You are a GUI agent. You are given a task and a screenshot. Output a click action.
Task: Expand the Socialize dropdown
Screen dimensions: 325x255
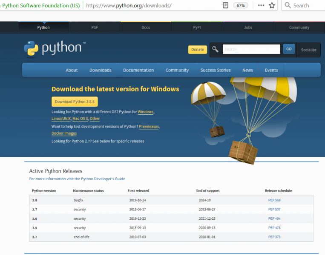308,50
